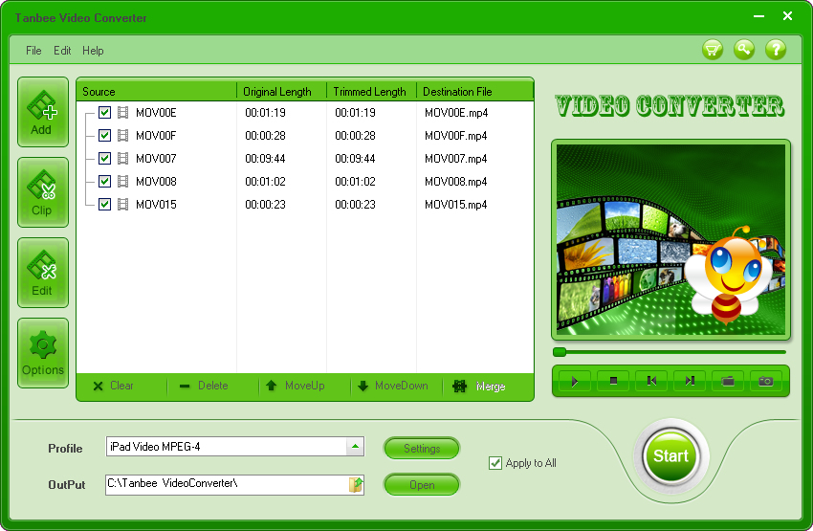Click the question mark help icon

[x=776, y=50]
